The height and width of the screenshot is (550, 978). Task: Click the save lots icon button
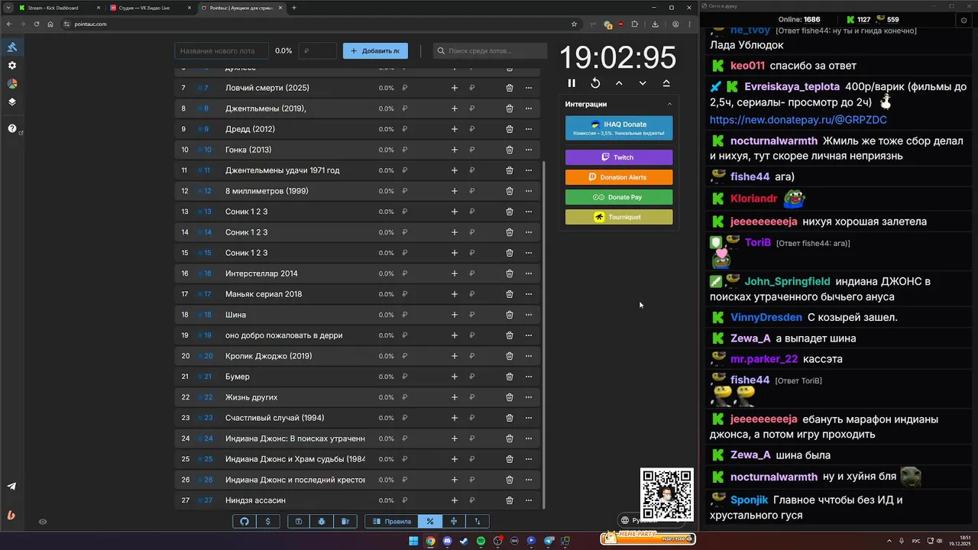[299, 521]
